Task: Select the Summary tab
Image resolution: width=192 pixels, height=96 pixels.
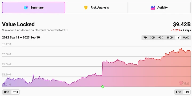Action: tap(34, 7)
